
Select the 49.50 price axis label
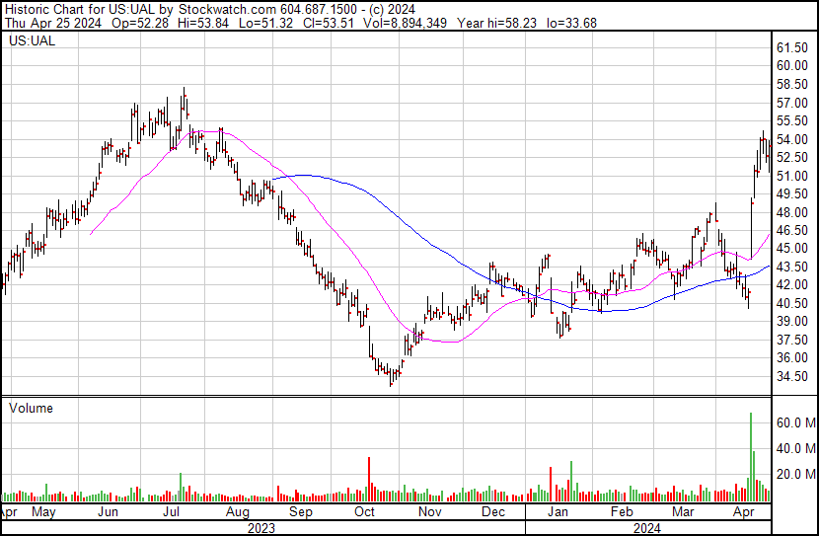(793, 193)
